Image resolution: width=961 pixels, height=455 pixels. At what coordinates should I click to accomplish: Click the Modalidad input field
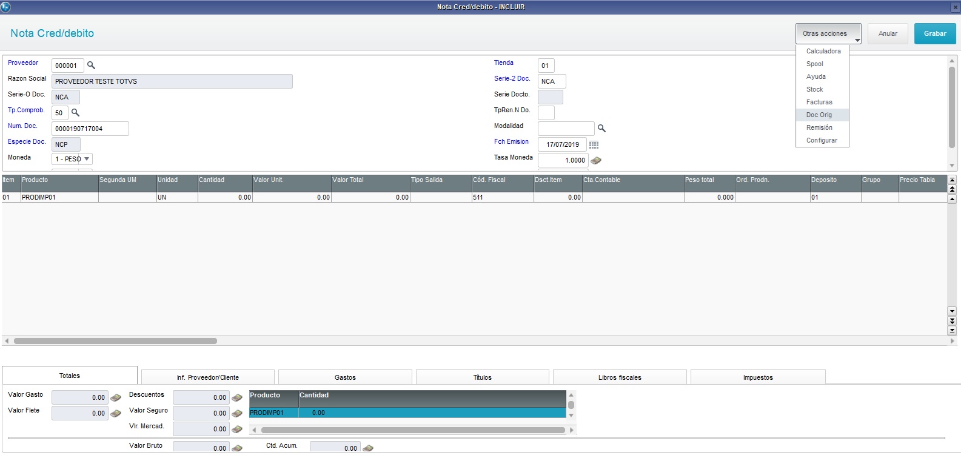tap(566, 129)
